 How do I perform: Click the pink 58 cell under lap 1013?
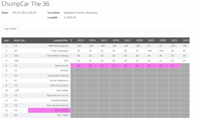coord(78,66)
